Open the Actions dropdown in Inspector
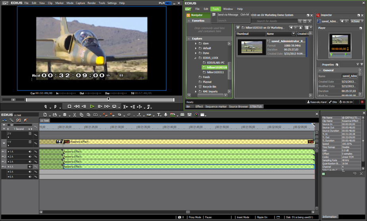 point(357,21)
